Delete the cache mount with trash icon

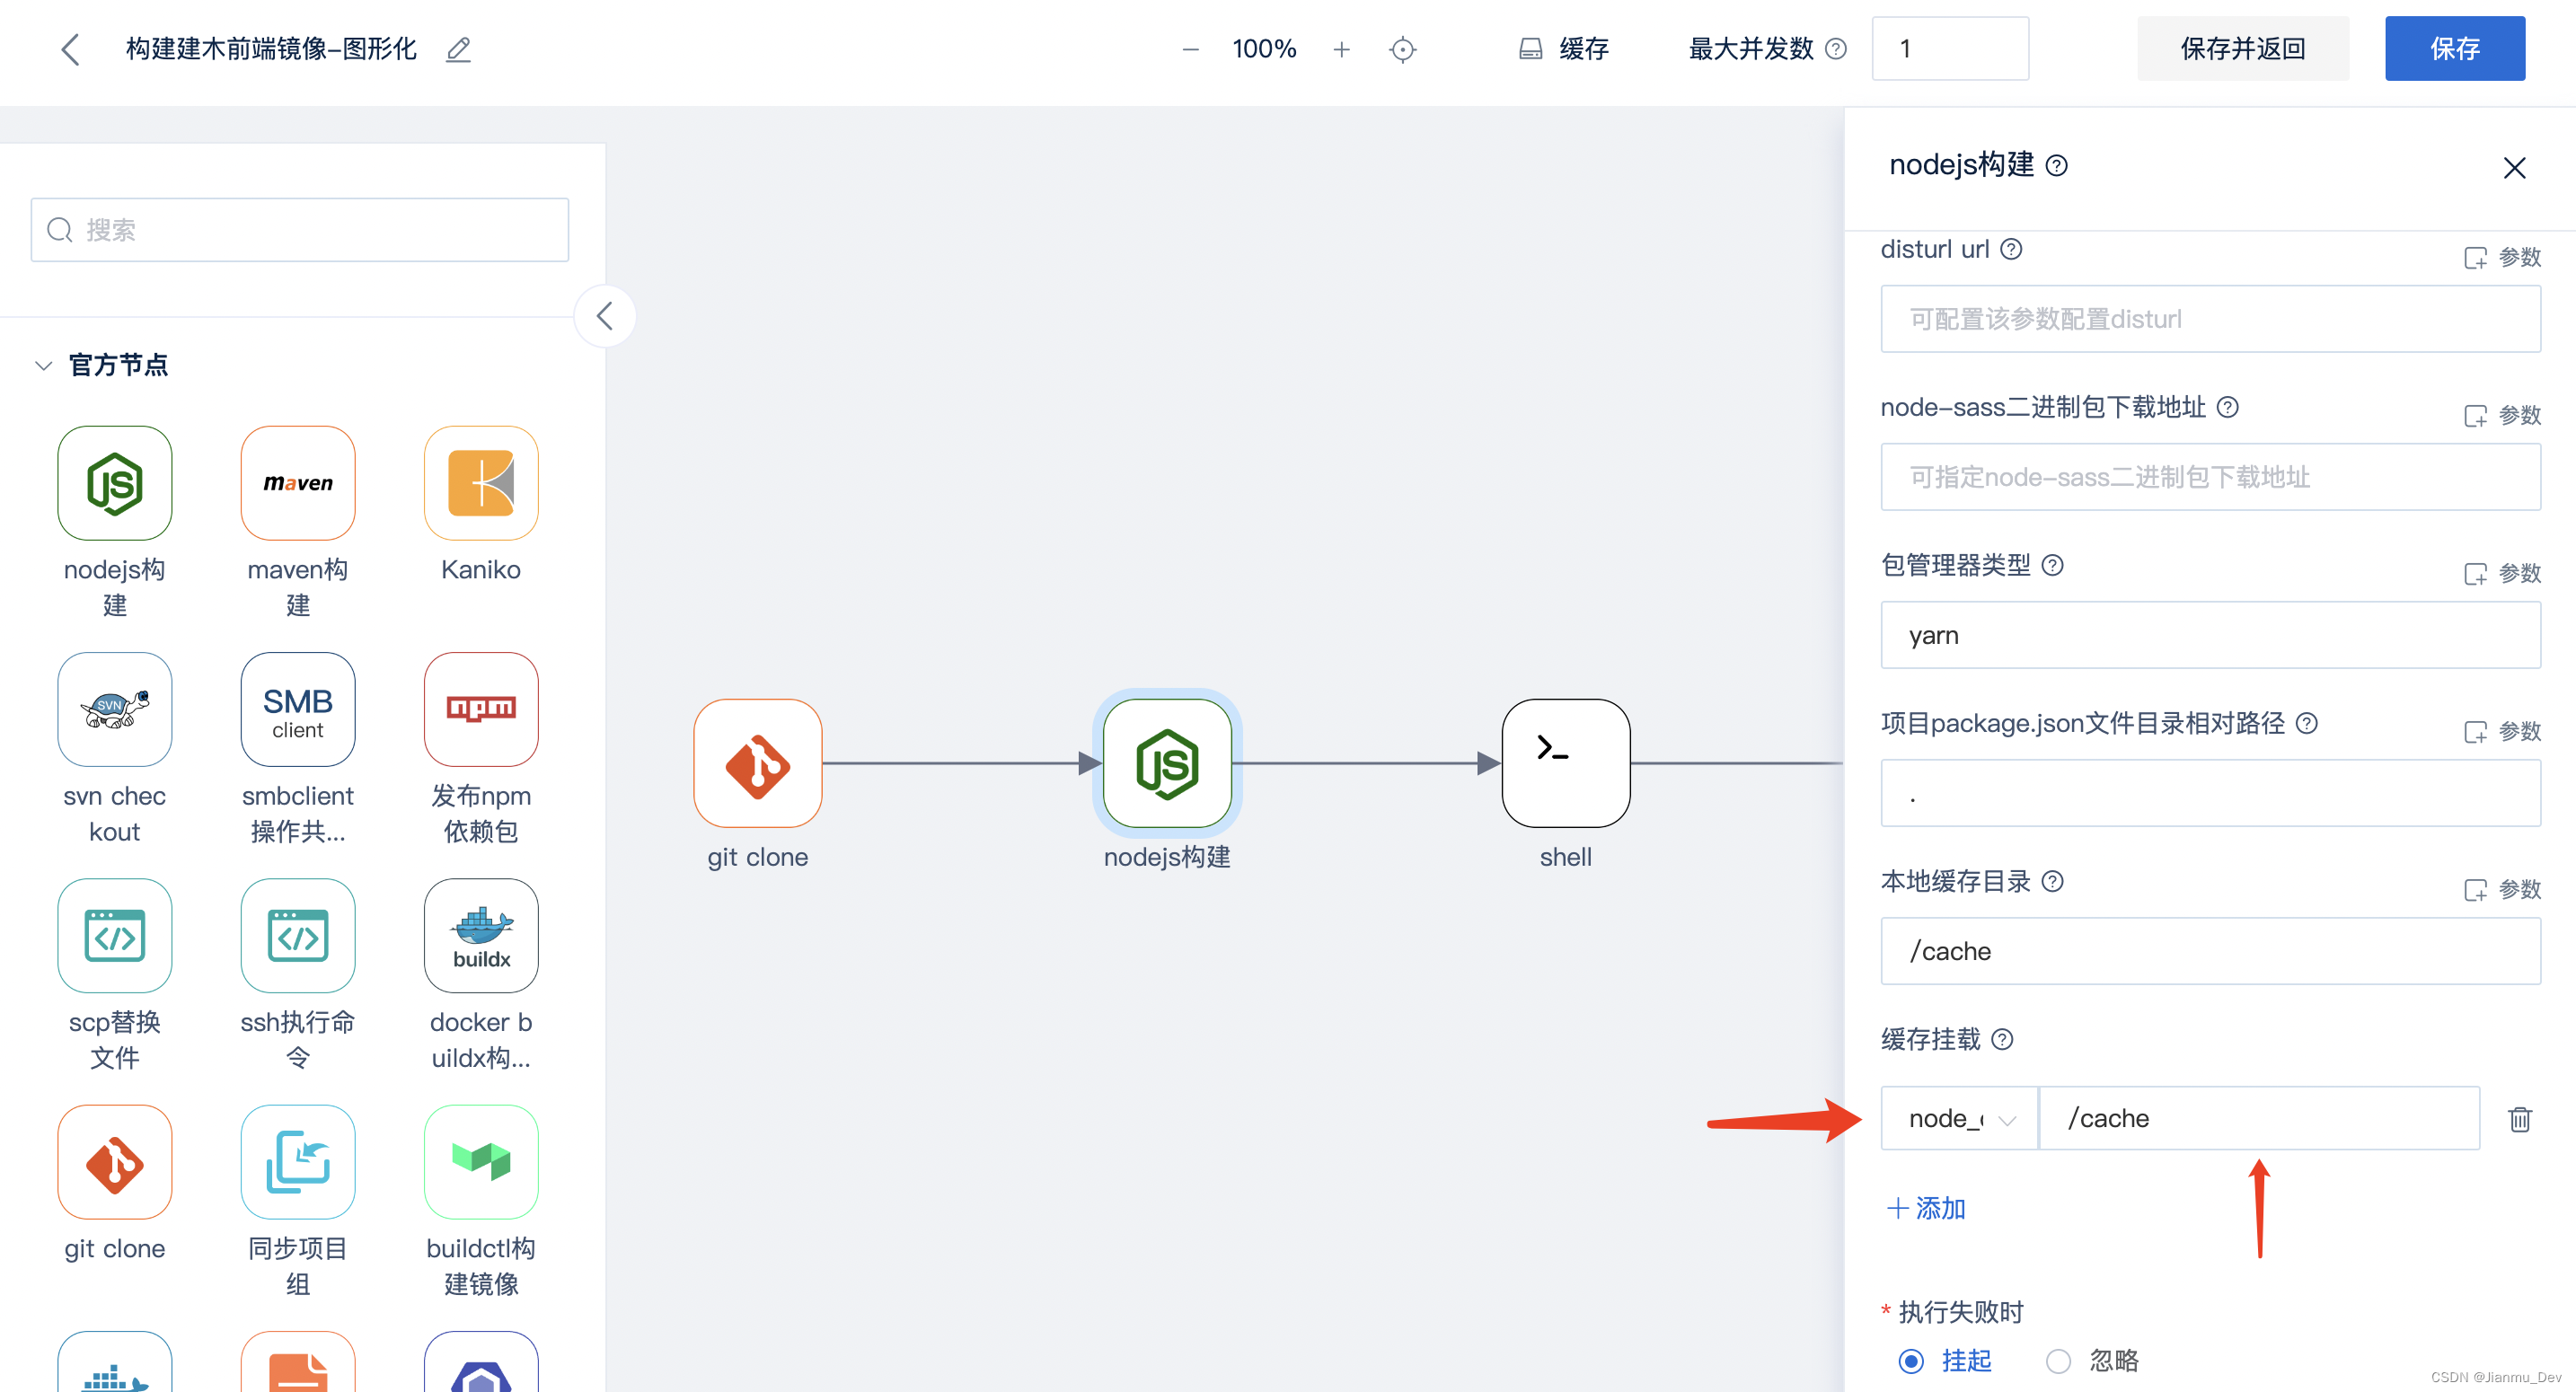point(2519,1119)
